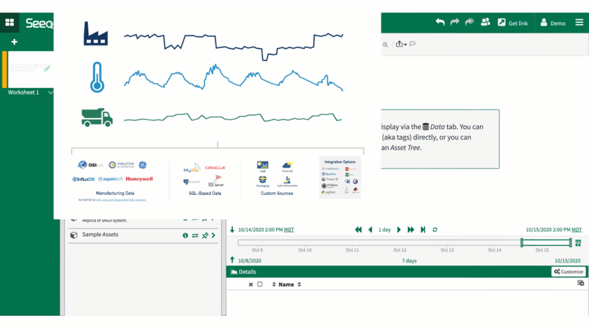Click the annotation comment icon
Viewport: 589px width, 328px height.
(x=413, y=44)
